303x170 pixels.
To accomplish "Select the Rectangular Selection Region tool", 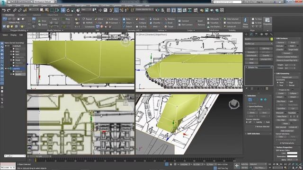I will coord(52,10).
